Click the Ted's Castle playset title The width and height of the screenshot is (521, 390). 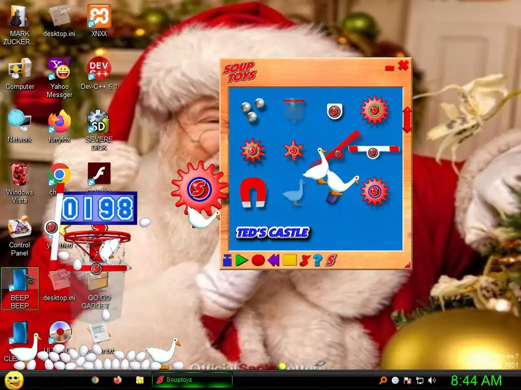coord(273,233)
